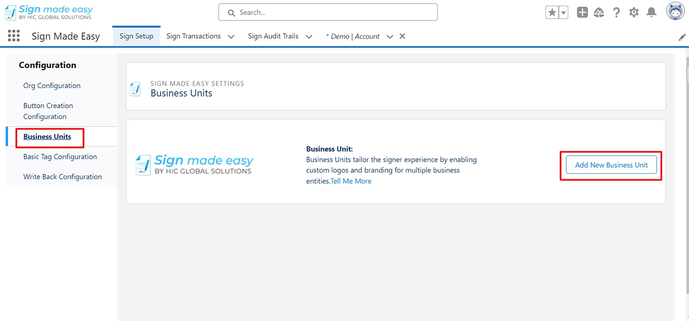The height and width of the screenshot is (321, 689).
Task: Click the Trailhead guidance icon
Action: coord(599,13)
